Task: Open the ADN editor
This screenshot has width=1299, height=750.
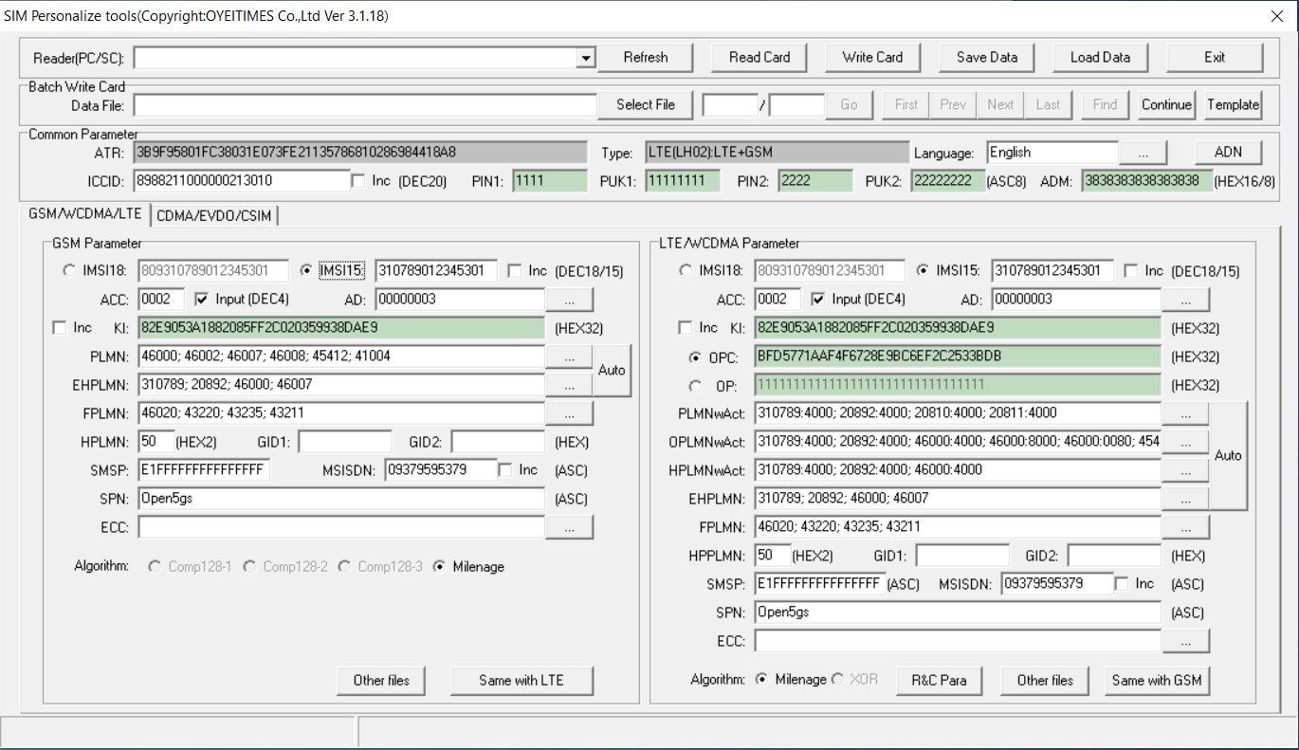Action: tap(1230, 151)
